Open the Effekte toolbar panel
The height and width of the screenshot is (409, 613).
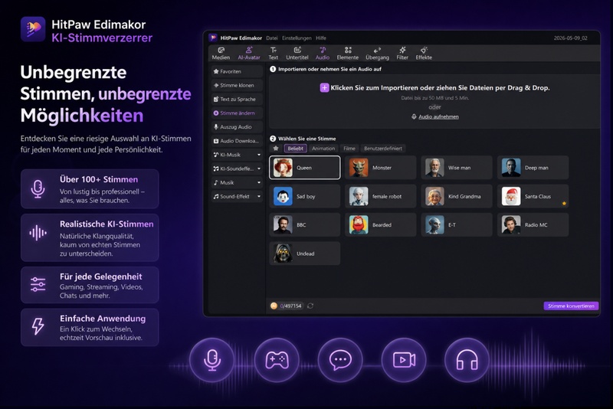(x=424, y=53)
